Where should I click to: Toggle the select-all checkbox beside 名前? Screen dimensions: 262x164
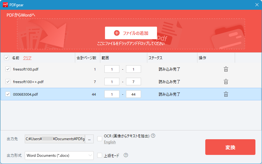[x=7, y=58]
